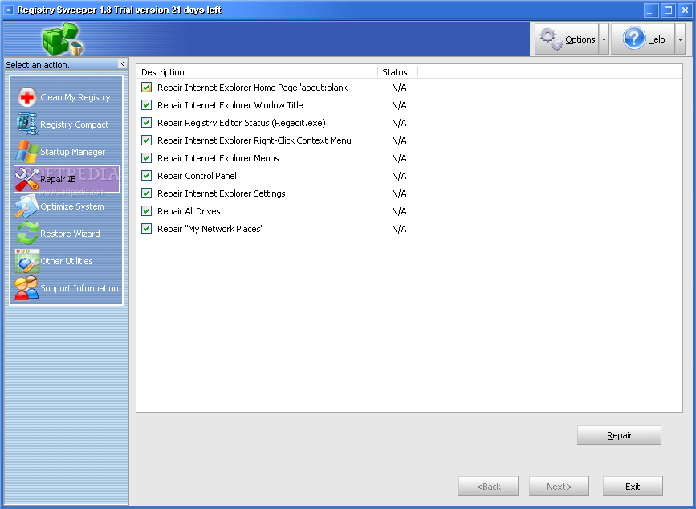Click the Registry Compact icon
This screenshot has height=509, width=696.
[x=27, y=124]
